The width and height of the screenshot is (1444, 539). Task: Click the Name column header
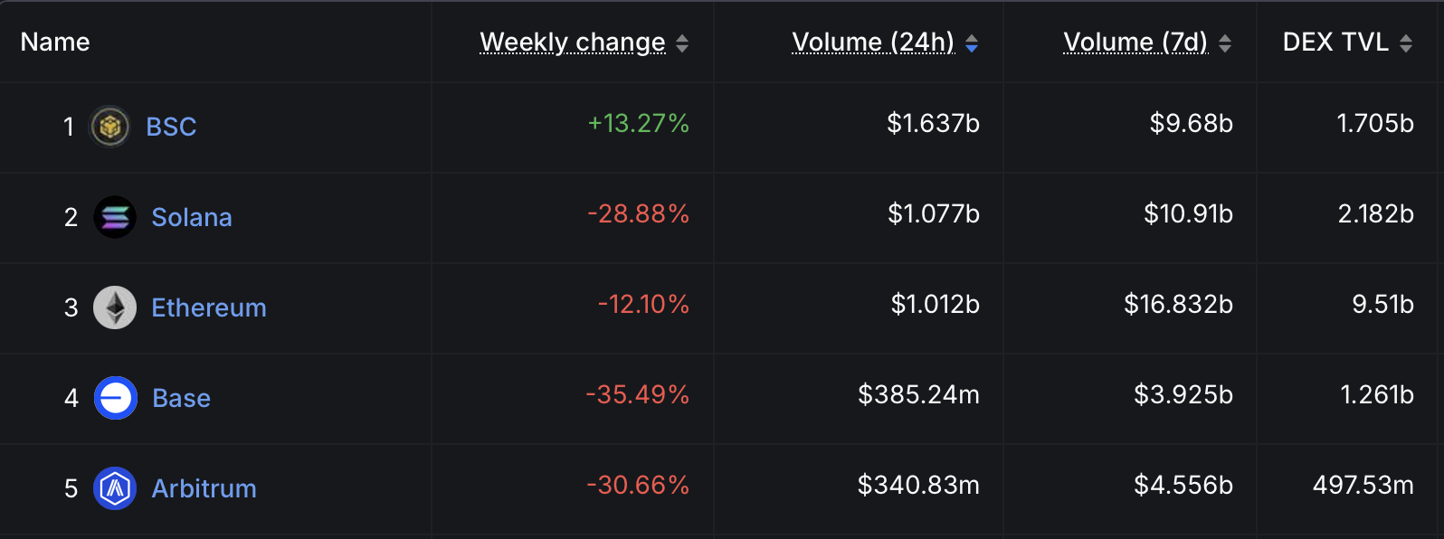coord(55,43)
